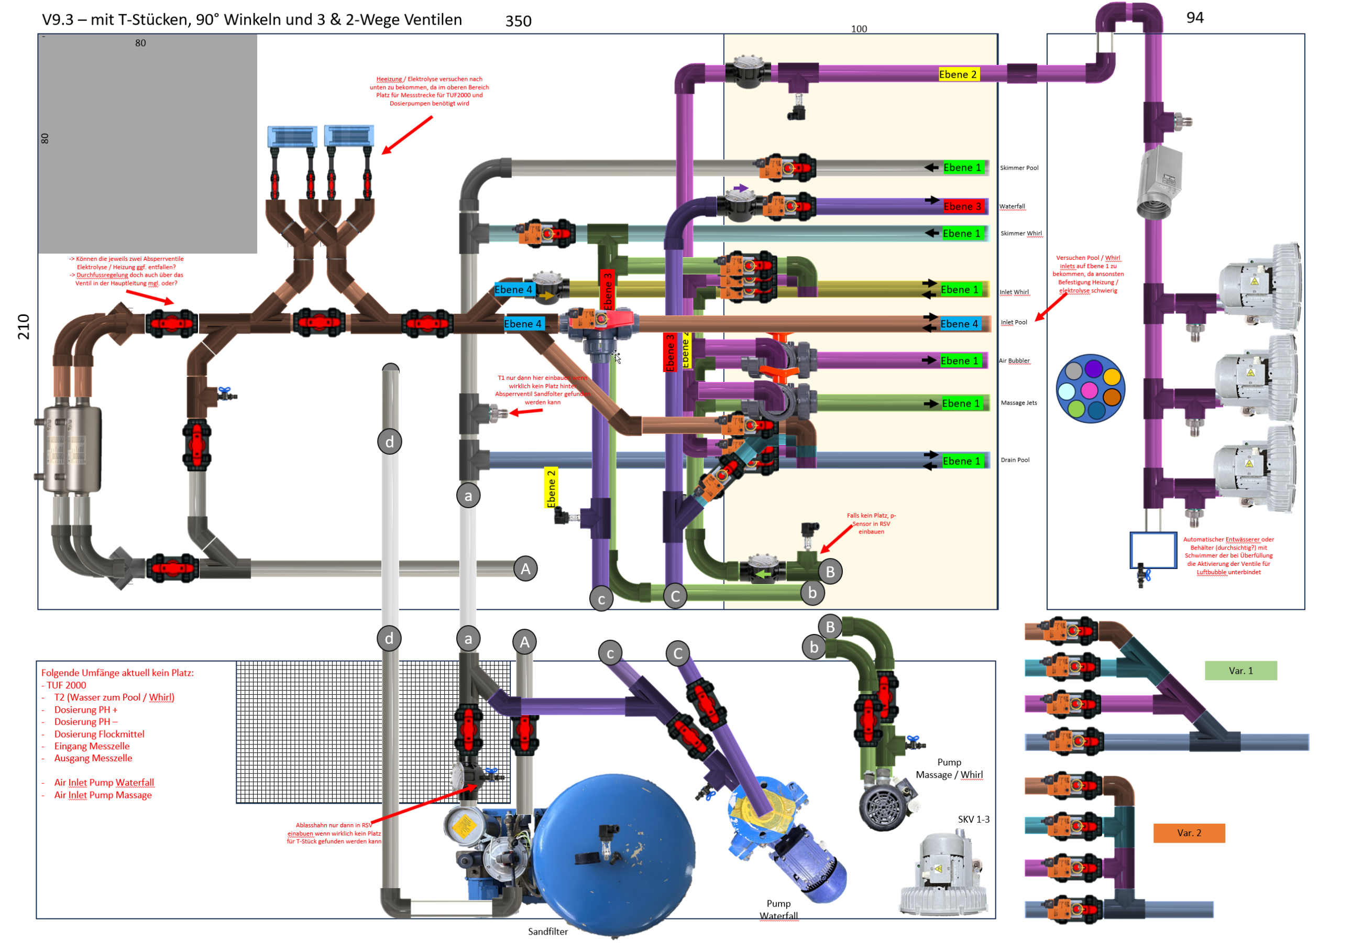This screenshot has width=1362, height=952.
Task: Select uppercase circle marker 'C' at the frame bottom
Action: point(675,596)
